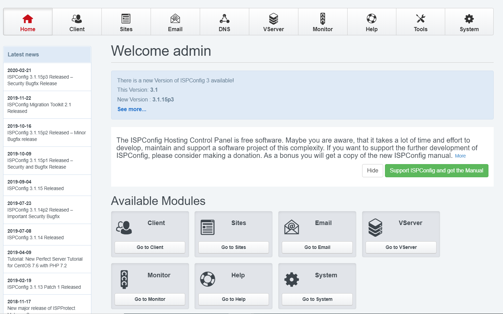Click the Help lifebuoy icon in top navigation
The height and width of the screenshot is (314, 503).
click(371, 18)
